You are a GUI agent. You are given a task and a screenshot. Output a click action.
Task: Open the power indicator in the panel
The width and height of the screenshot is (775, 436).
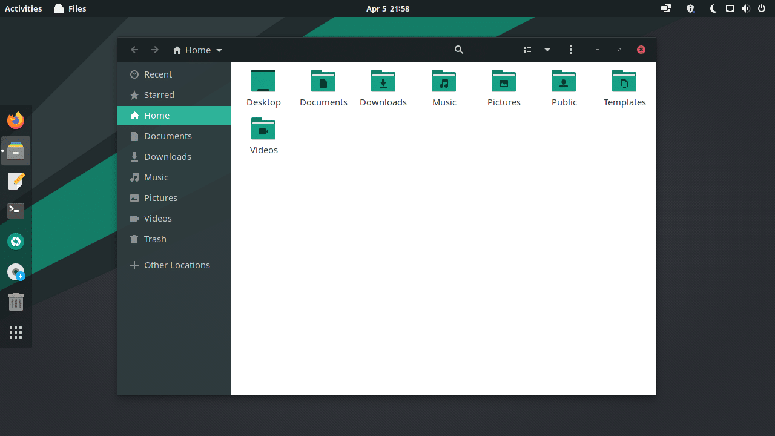coord(762,8)
